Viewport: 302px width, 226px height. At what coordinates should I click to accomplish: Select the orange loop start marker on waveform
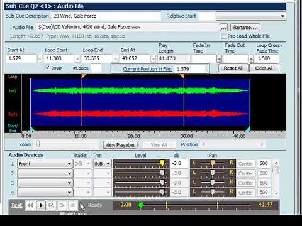click(83, 76)
